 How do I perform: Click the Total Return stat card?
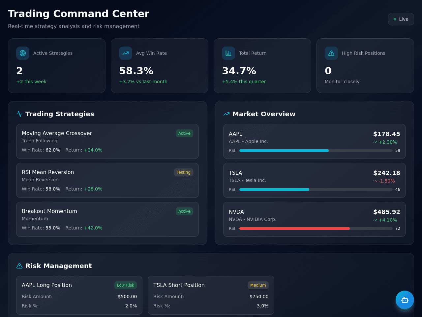(262, 66)
